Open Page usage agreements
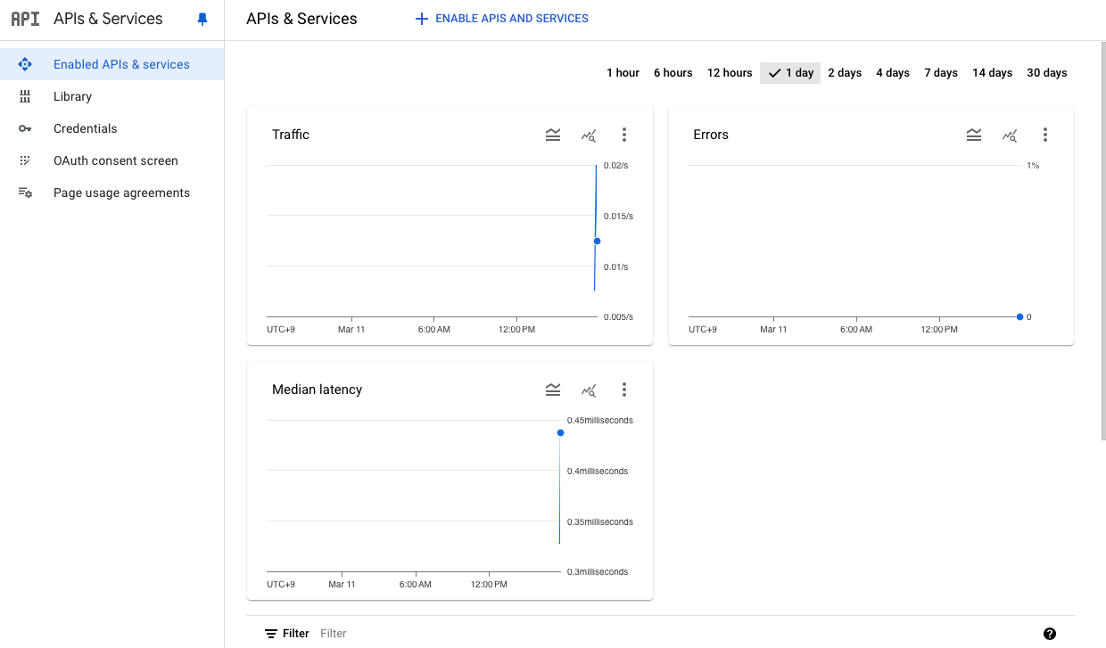Screen dimensions: 1106x648 [111, 193]
